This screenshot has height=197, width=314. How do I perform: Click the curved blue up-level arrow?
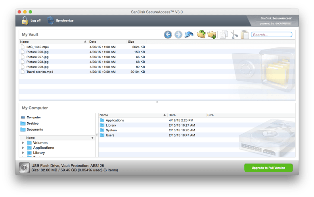click(189, 34)
